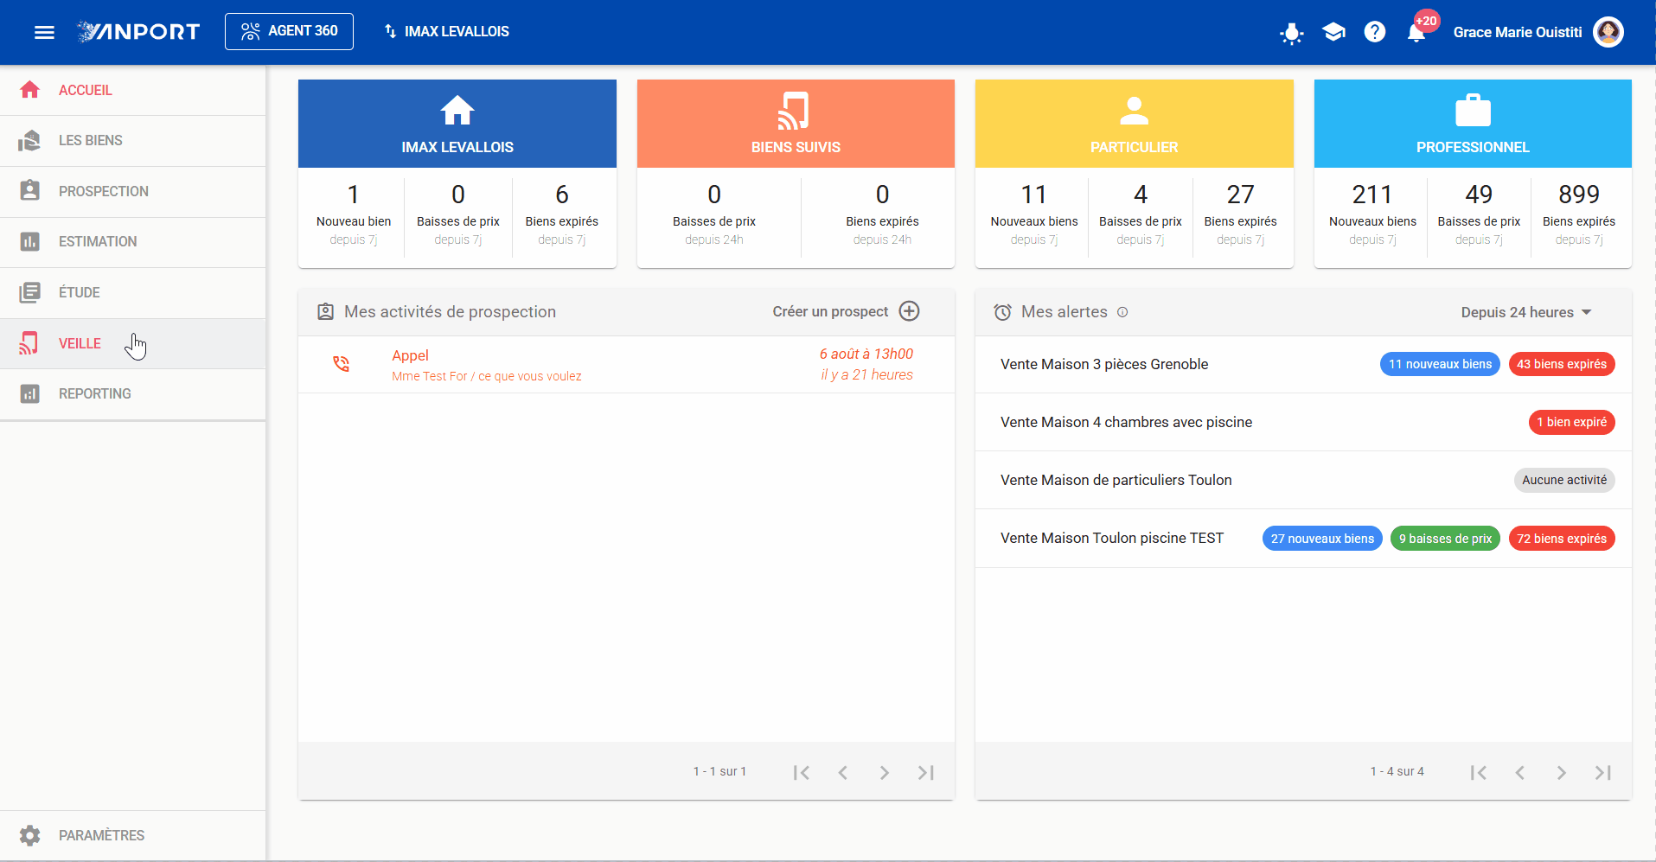Viewport: 1656px width, 862px height.
Task: Open the Appel activity for Mme Test For
Action: (x=626, y=365)
